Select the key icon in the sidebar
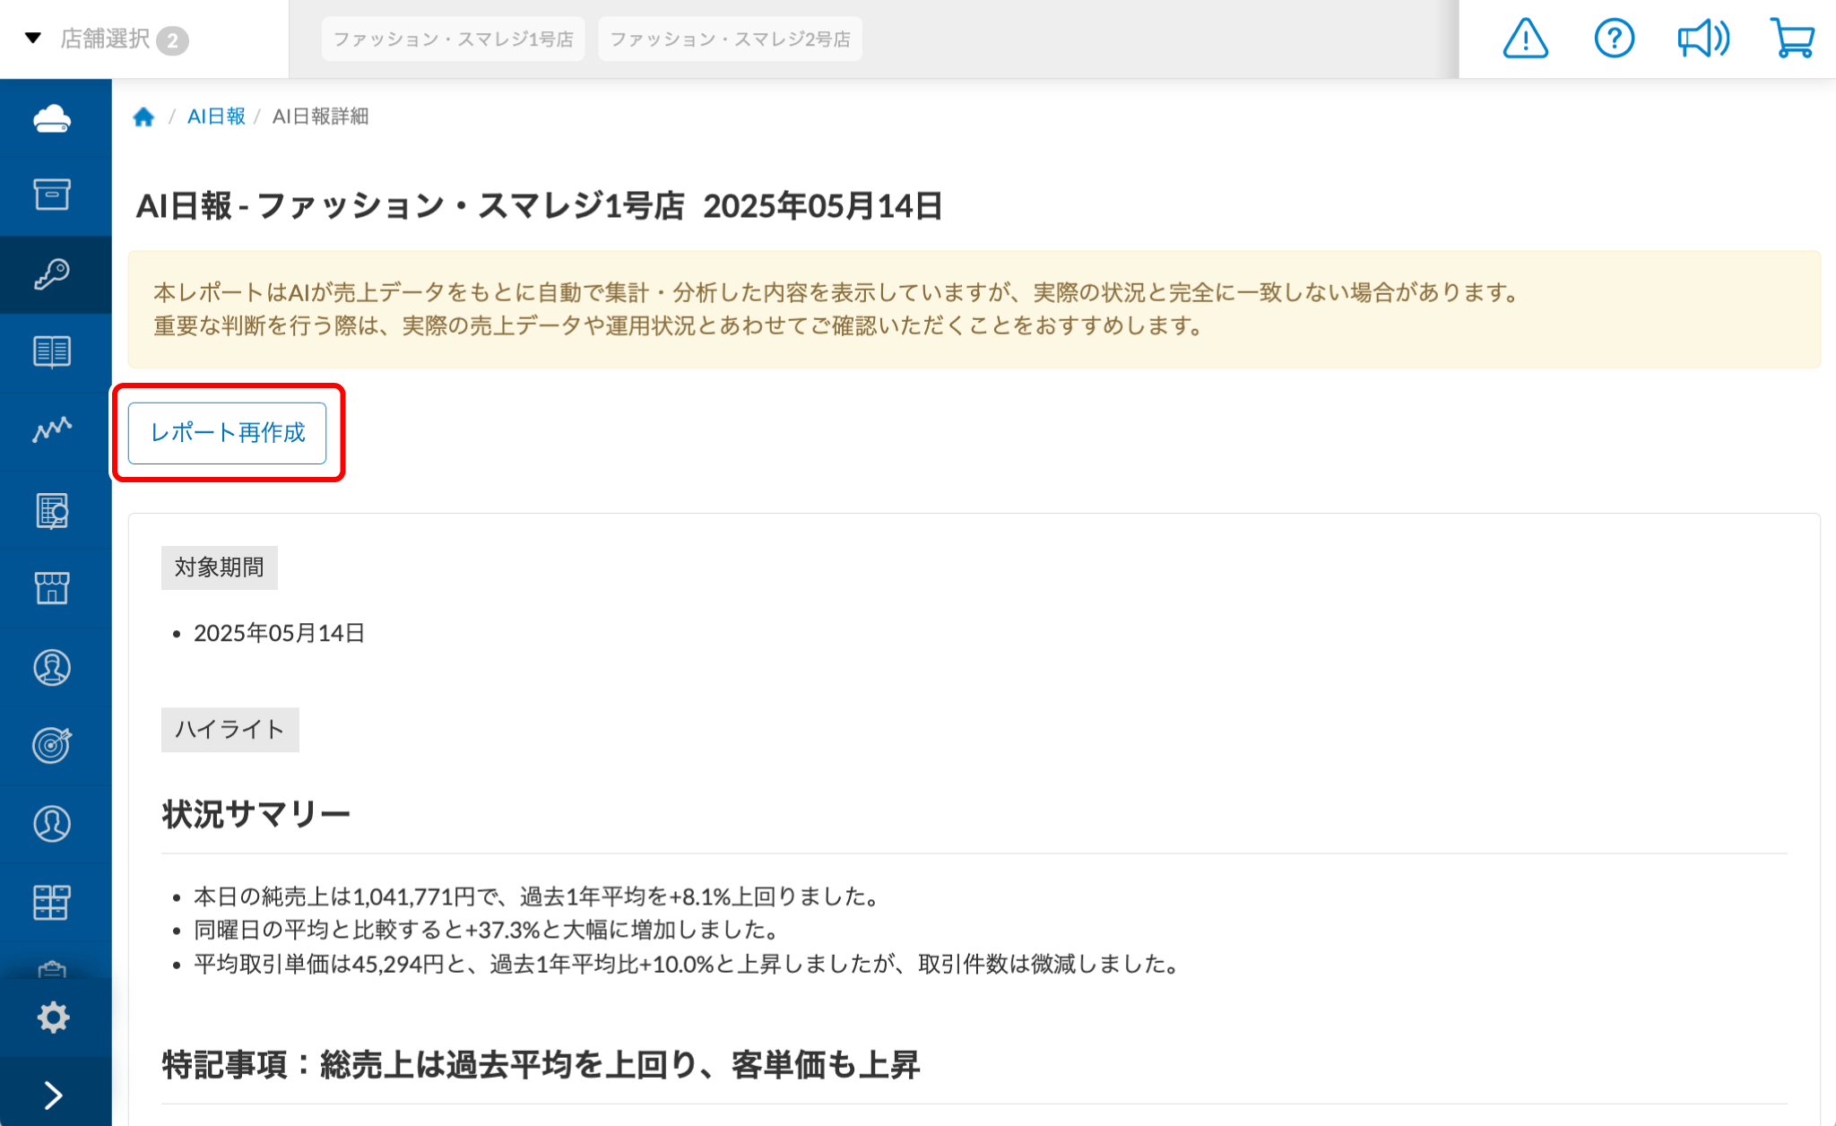 pyautogui.click(x=52, y=273)
